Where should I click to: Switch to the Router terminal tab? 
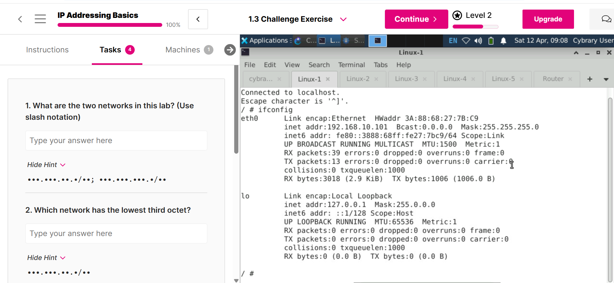[553, 79]
